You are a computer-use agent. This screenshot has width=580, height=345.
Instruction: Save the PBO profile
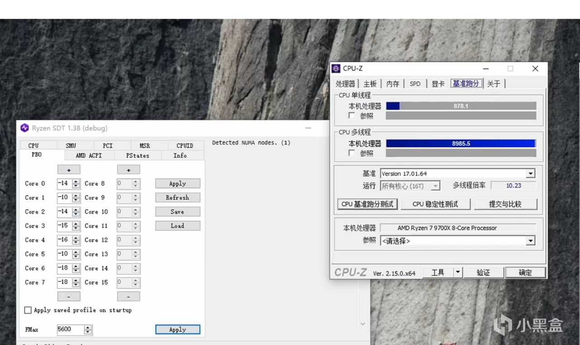[178, 211]
